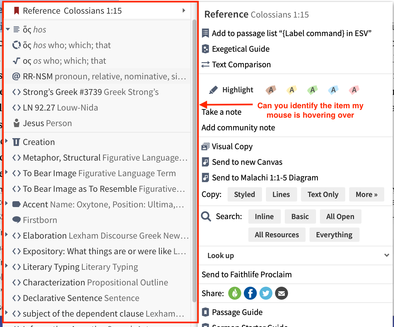This screenshot has width=394, height=327.
Task: Click the speech bubble icon beside Firstborn
Action: click(x=16, y=220)
